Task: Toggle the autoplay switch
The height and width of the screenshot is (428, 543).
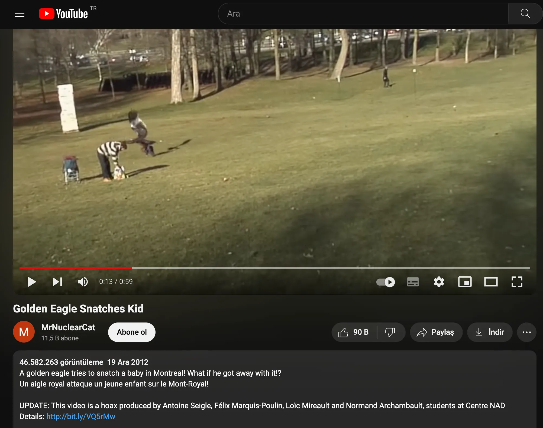Action: pos(386,282)
